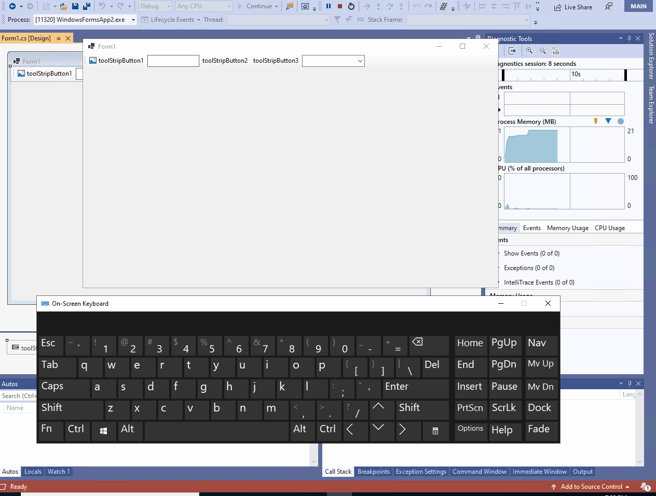
Task: Focus the text box in Form1 toolstrip
Action: point(173,61)
